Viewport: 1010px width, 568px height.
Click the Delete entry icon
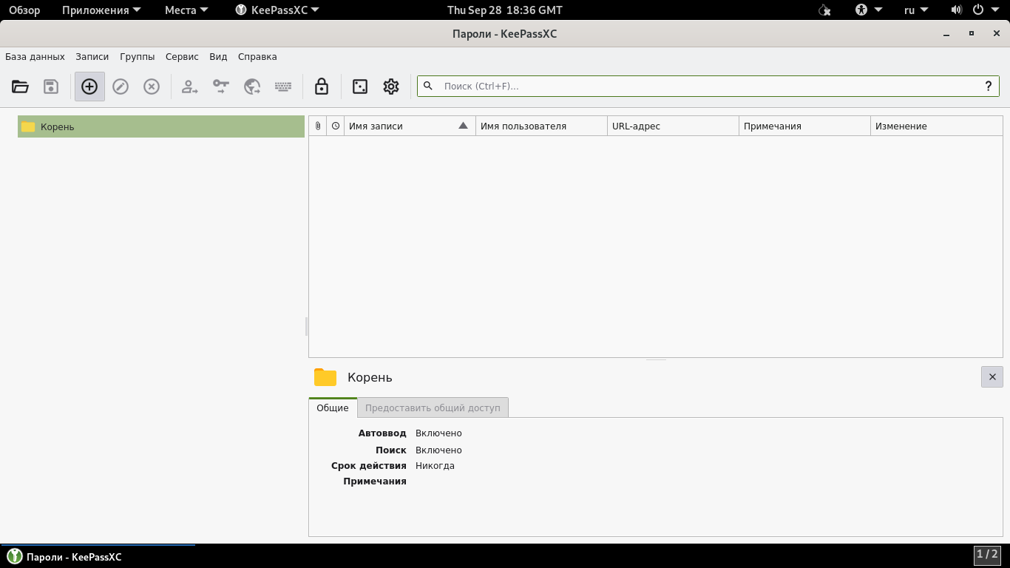(x=152, y=87)
